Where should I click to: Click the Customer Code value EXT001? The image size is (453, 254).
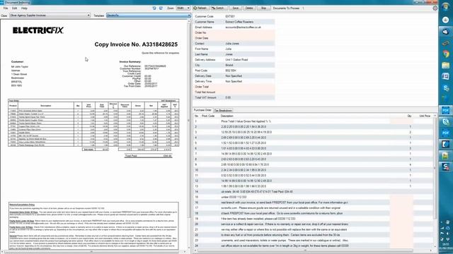coord(230,16)
